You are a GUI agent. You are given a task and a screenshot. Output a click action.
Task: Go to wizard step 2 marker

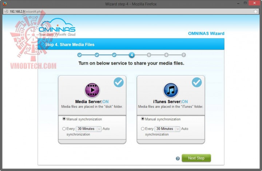[x=97, y=55]
